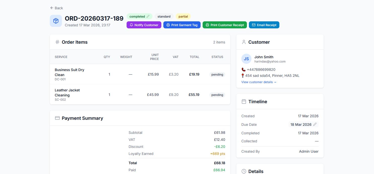Screen dimensions: 374x174
Task: Click Print Garment Tag button
Action: (182, 25)
